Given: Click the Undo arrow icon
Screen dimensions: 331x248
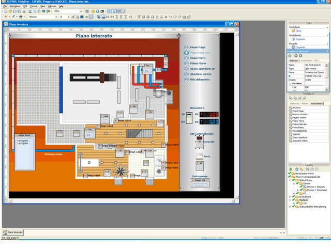Looking at the screenshot, I should [x=43, y=11].
